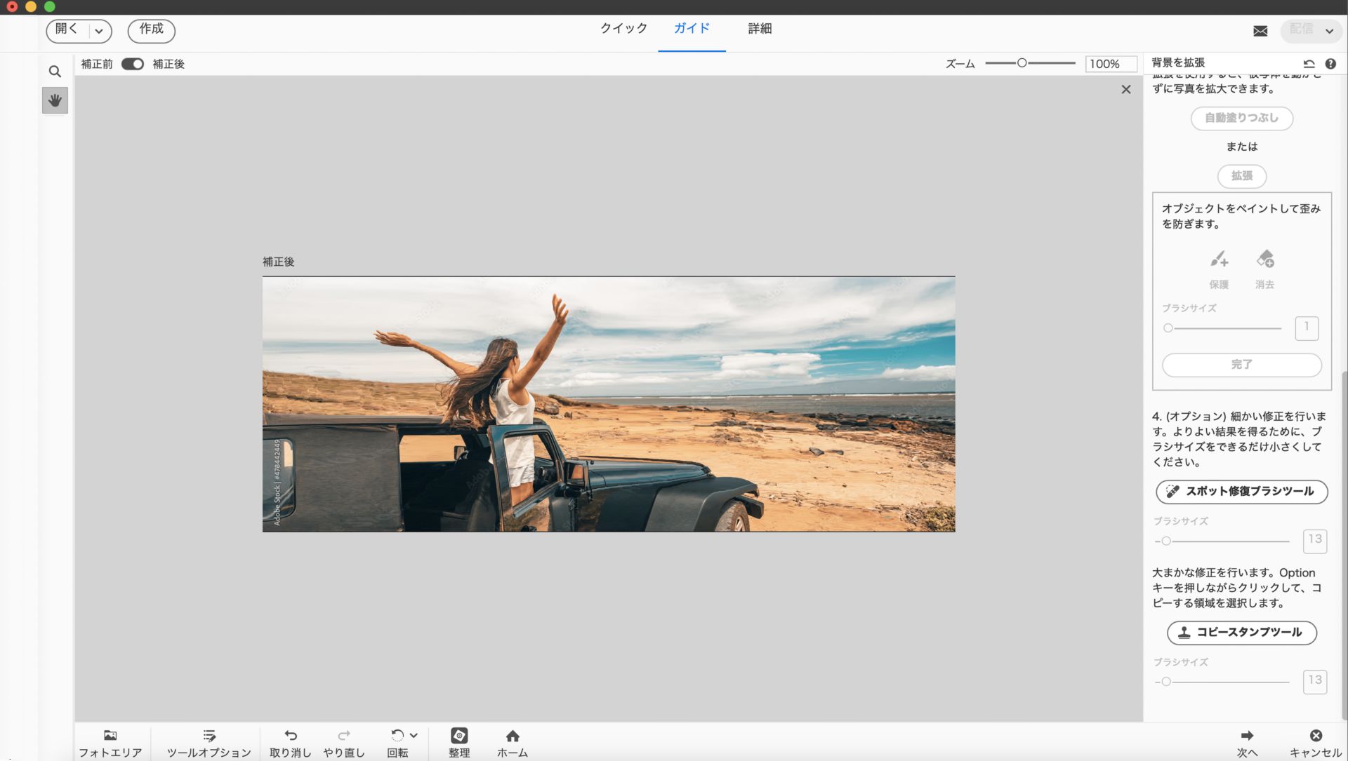Switch to the クイック tab
This screenshot has width=1348, height=761.
click(623, 29)
